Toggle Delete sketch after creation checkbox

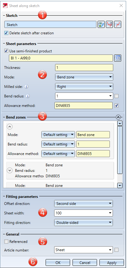click(6, 33)
